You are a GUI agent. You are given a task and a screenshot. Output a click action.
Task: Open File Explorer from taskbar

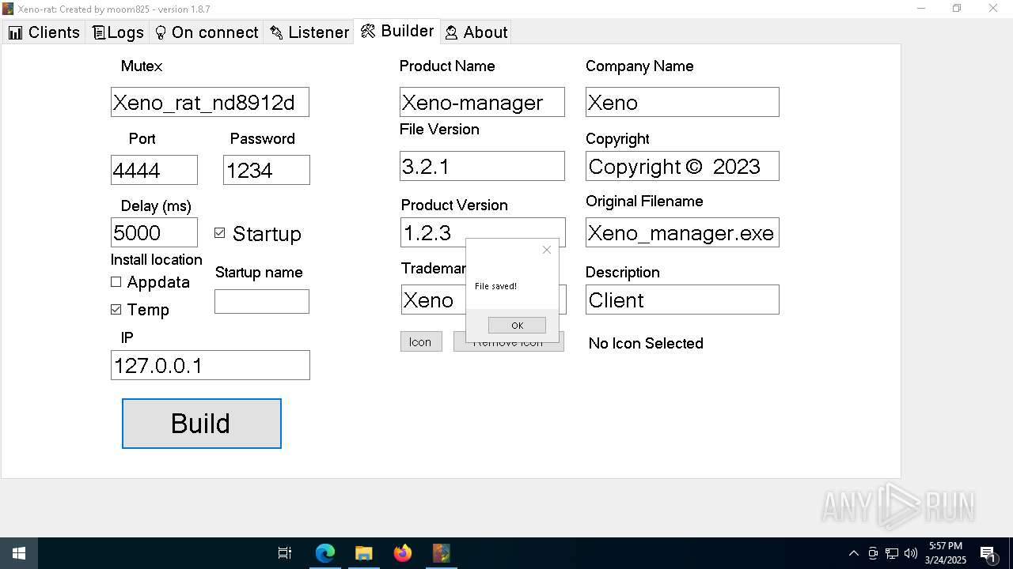point(364,553)
